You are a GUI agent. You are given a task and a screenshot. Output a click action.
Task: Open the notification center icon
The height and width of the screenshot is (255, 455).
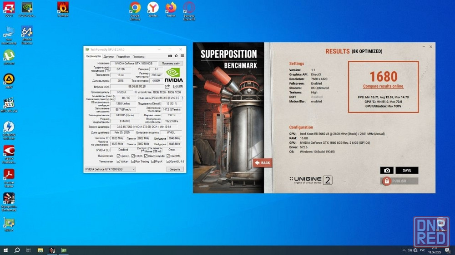[x=448, y=250]
